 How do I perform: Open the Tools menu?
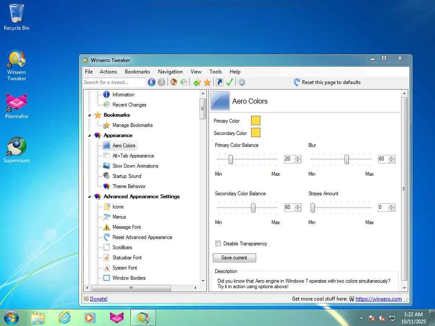(x=215, y=72)
